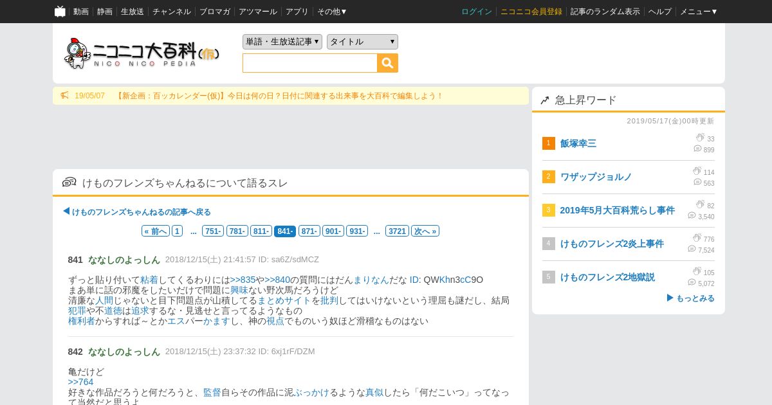Open the ヘルプ link
Viewport: 772px width, 405px height.
pyautogui.click(x=660, y=12)
